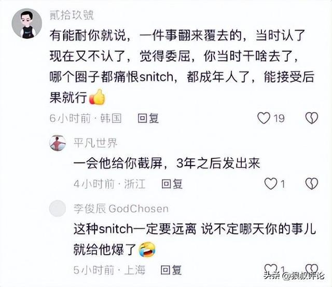Like 平凡世界's reply with heart icon
Screen dimensions: 332x287
pos(271,184)
